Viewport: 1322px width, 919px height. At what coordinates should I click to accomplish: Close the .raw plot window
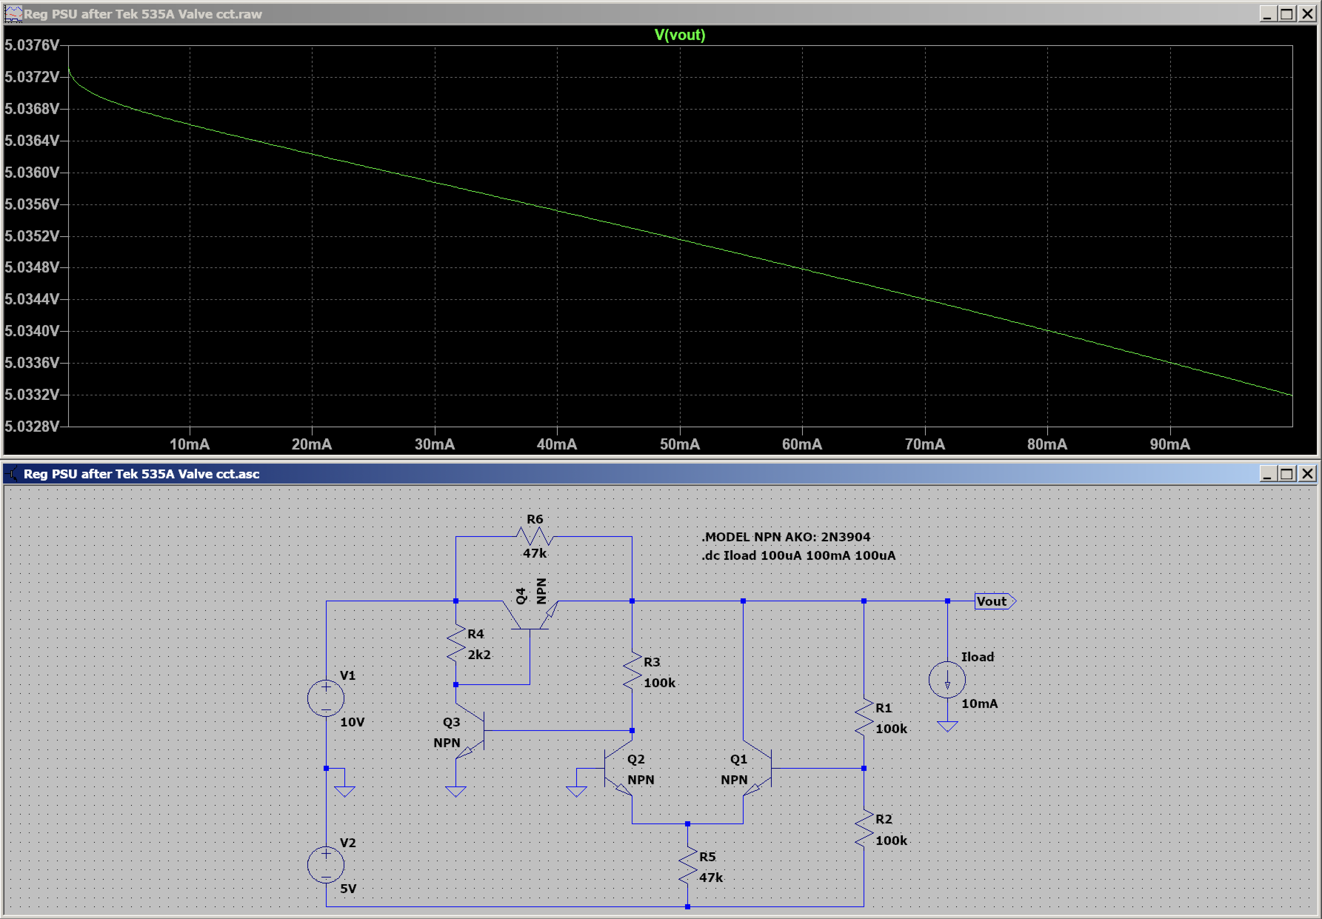1308,14
